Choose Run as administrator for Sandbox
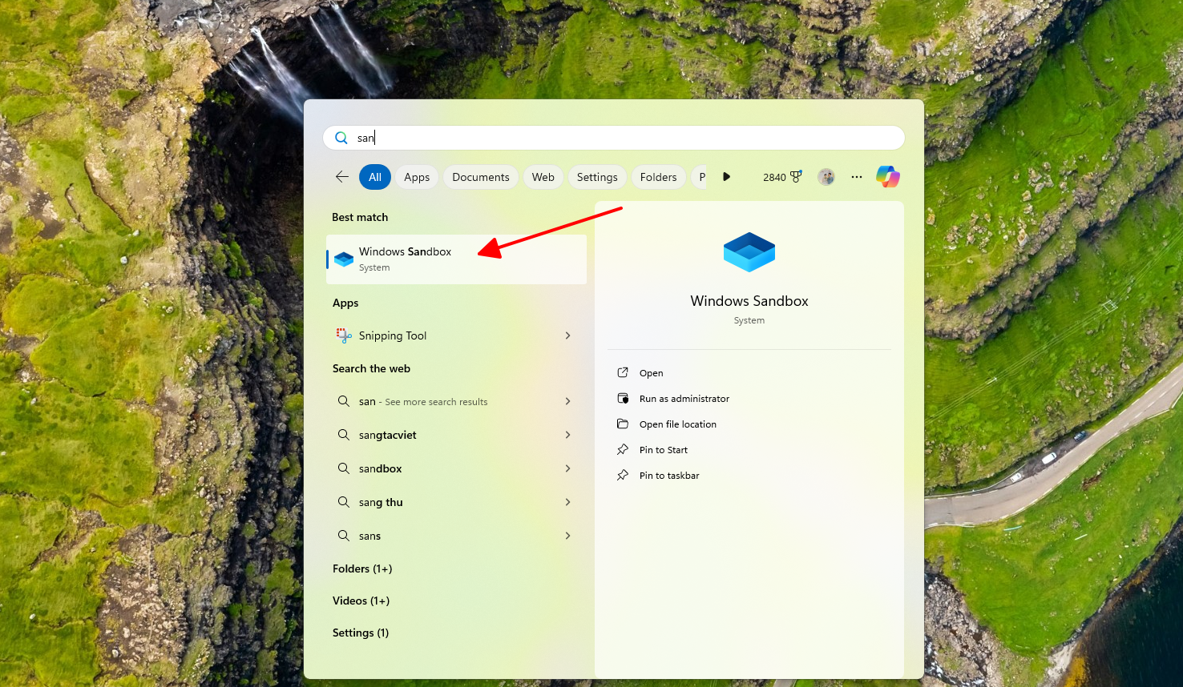 pos(684,399)
